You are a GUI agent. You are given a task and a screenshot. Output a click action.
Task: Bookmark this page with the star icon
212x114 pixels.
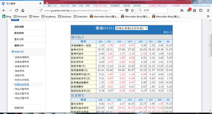132,10
